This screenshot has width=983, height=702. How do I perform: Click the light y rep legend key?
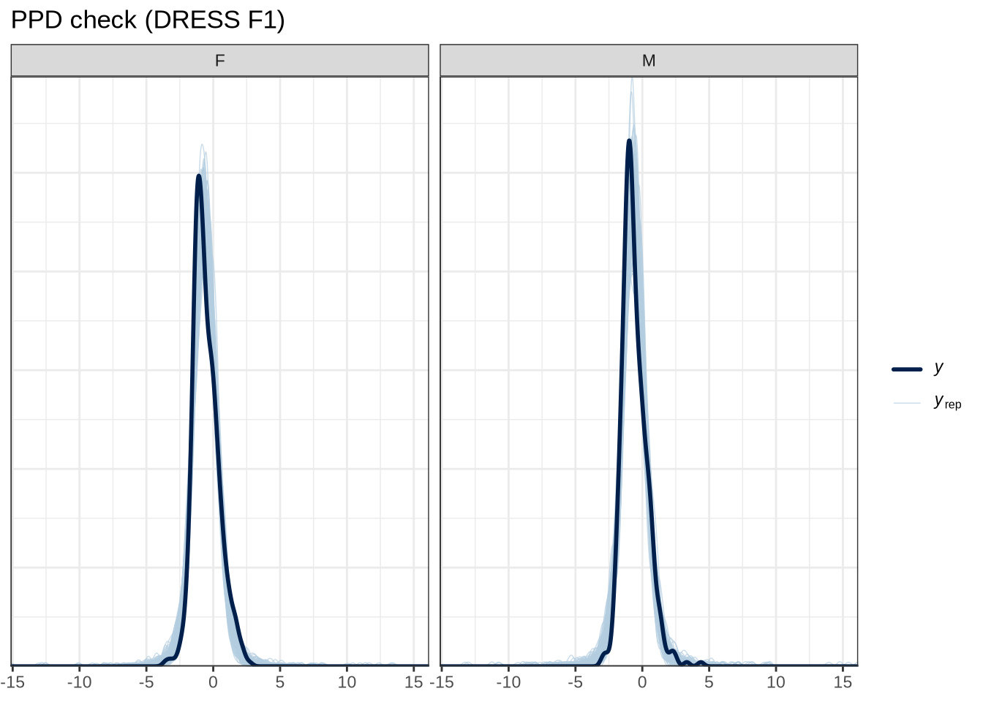(907, 402)
